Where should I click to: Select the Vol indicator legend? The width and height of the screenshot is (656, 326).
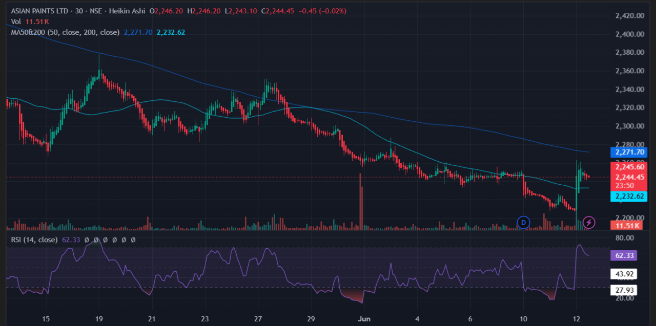pos(16,21)
